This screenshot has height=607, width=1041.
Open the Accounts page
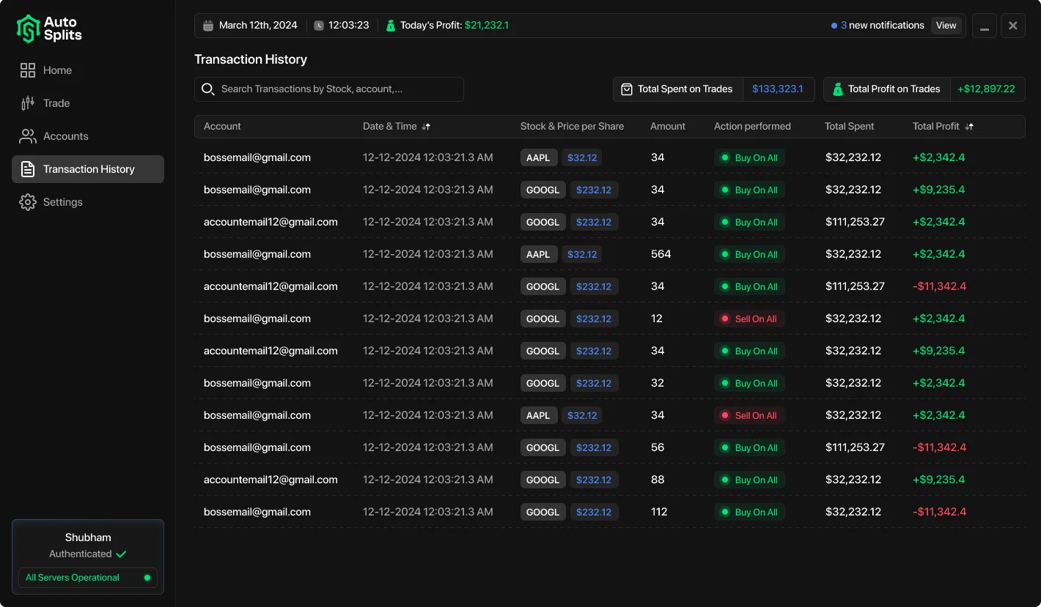click(x=88, y=136)
